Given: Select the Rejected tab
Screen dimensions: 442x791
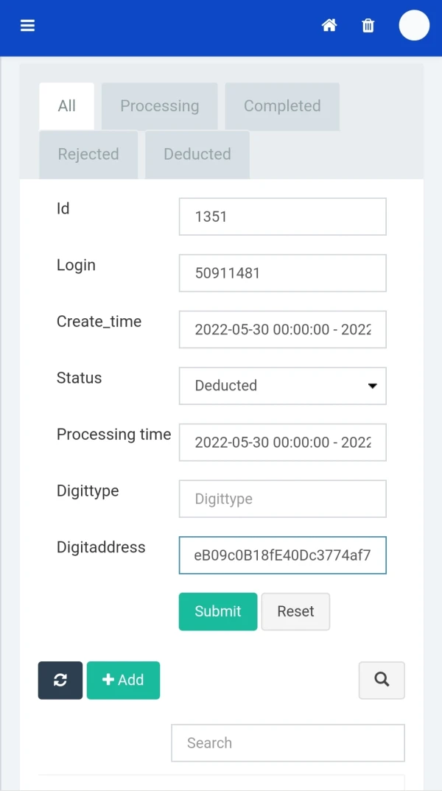Looking at the screenshot, I should pyautogui.click(x=88, y=155).
